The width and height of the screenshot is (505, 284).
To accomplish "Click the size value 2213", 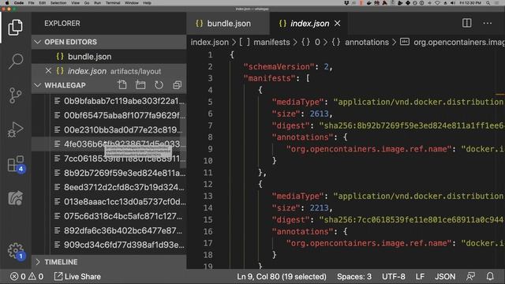I will (319, 208).
